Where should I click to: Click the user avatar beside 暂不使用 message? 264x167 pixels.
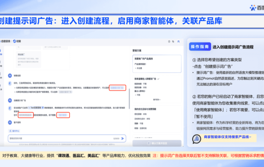click(10, 122)
